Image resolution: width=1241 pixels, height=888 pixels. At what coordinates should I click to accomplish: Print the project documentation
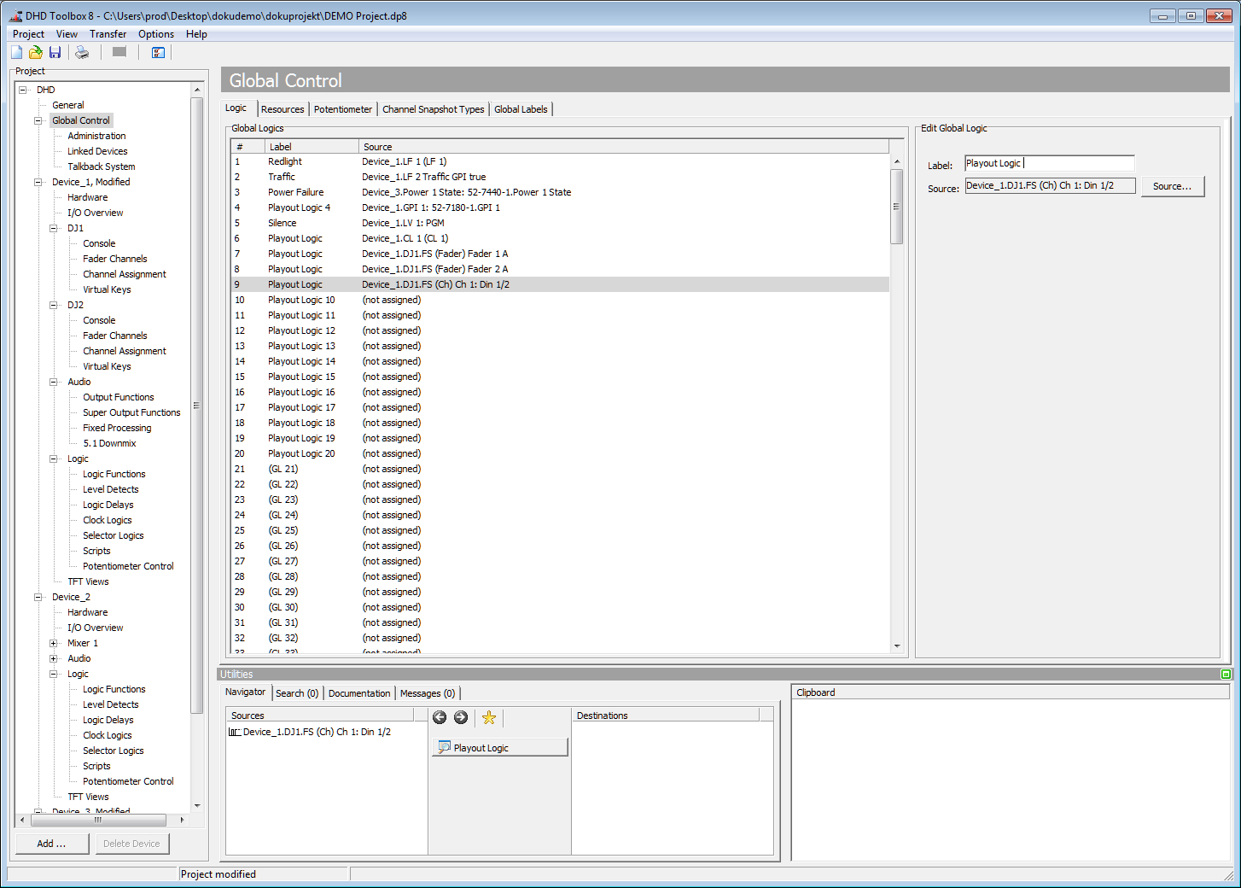[81, 52]
